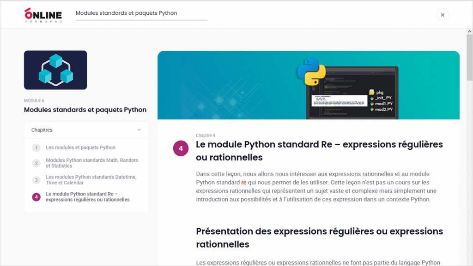The width and height of the screenshot is (473, 266).
Task: Click the pkg folder icon in banner
Action: [371, 92]
